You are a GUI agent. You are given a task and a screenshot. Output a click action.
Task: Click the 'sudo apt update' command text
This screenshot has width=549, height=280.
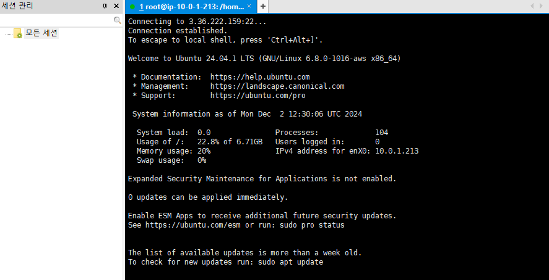(x=291, y=262)
